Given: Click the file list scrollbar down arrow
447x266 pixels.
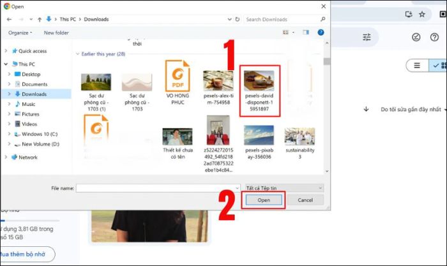Looking at the screenshot, I should (x=327, y=171).
